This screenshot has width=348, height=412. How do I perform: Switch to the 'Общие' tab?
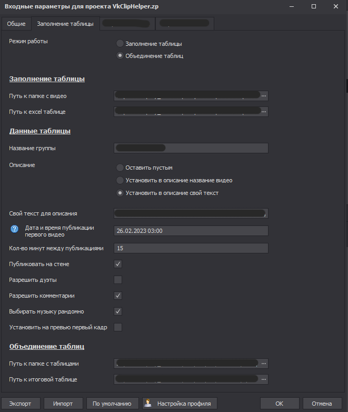click(x=16, y=24)
